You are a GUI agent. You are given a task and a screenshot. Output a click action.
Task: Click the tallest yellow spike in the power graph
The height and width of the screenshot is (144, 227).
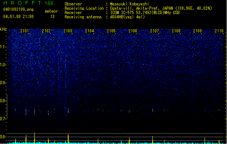click(34, 138)
